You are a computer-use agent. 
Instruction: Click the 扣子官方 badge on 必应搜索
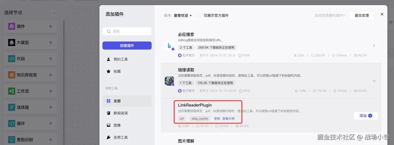coord(186,55)
